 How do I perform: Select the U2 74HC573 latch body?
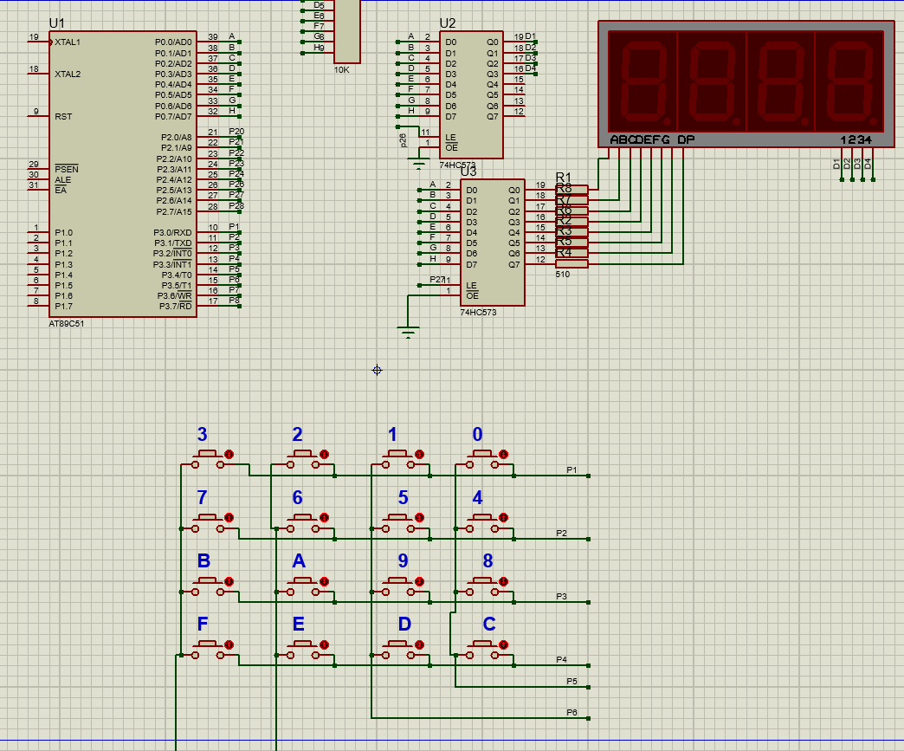click(471, 94)
